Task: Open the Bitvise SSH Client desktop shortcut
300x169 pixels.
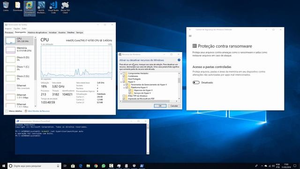Action: click(x=65, y=8)
